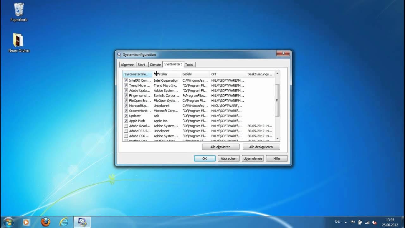Uncheck the Finger-sensi... startup item
The image size is (405, 228).
126,96
